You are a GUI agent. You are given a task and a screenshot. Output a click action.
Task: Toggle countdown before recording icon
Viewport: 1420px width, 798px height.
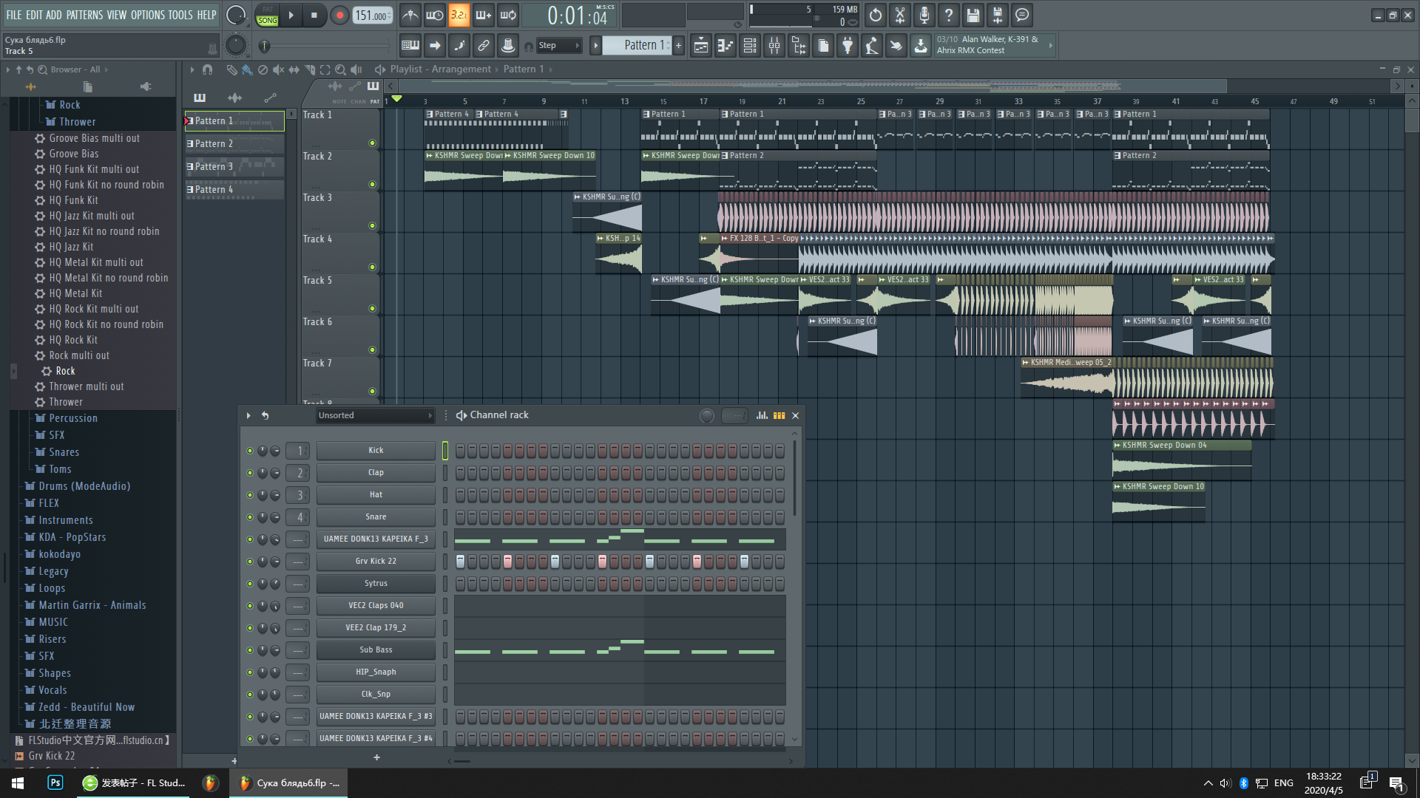tap(459, 16)
